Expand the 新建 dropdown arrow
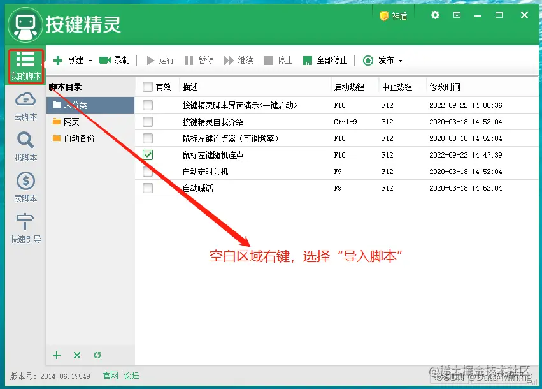Screen dimensions: 542x389 pos(90,61)
